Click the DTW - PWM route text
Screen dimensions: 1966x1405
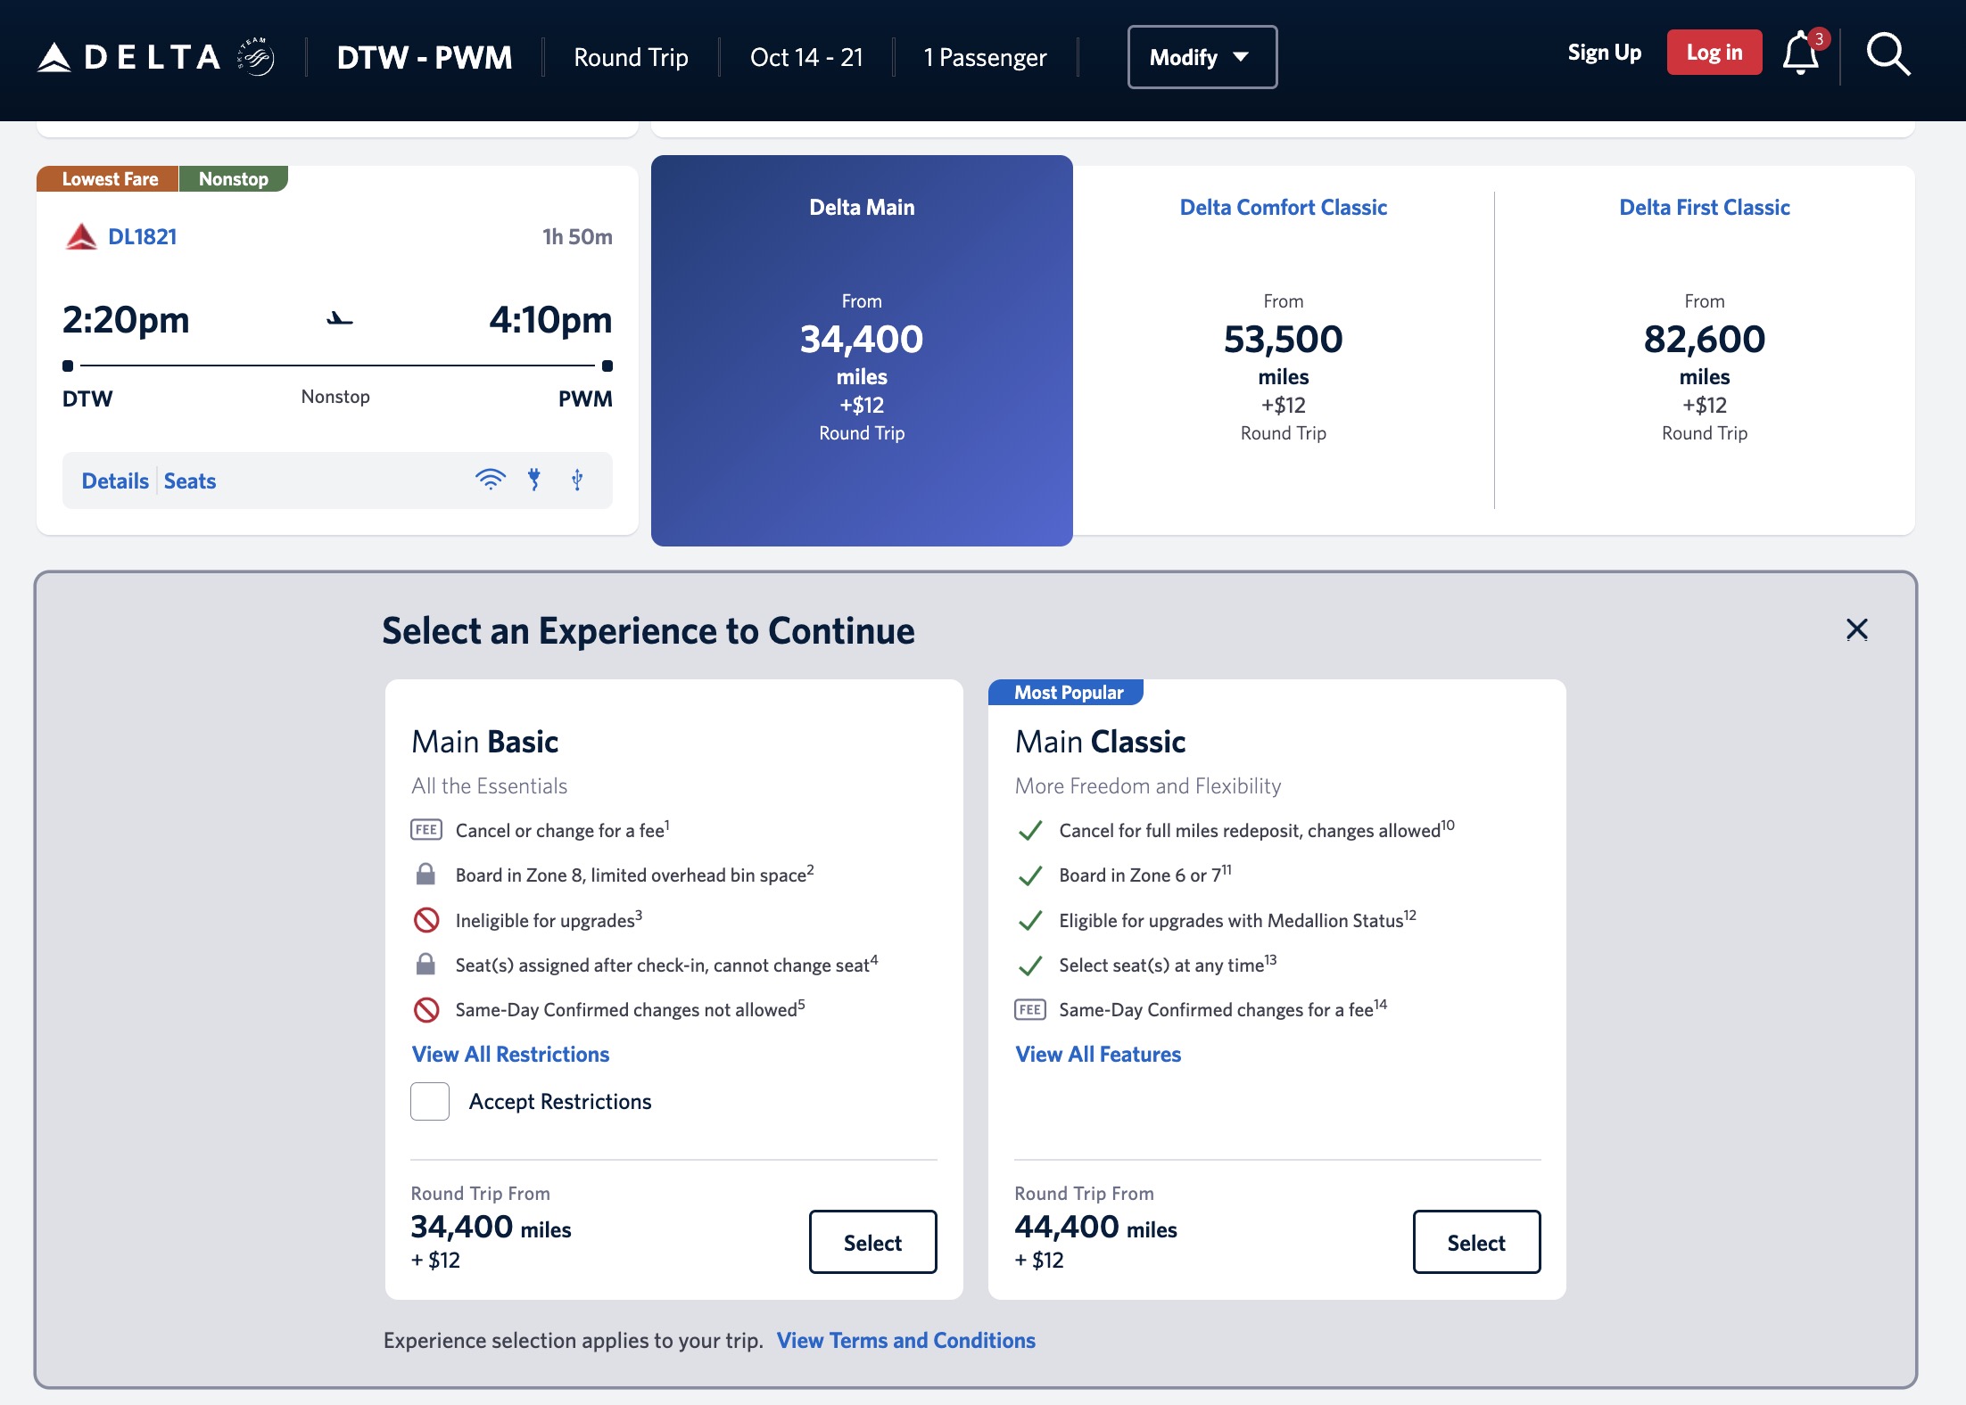point(425,57)
